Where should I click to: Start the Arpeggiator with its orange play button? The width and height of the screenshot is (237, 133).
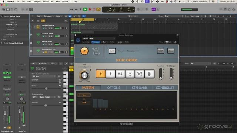[84, 51]
